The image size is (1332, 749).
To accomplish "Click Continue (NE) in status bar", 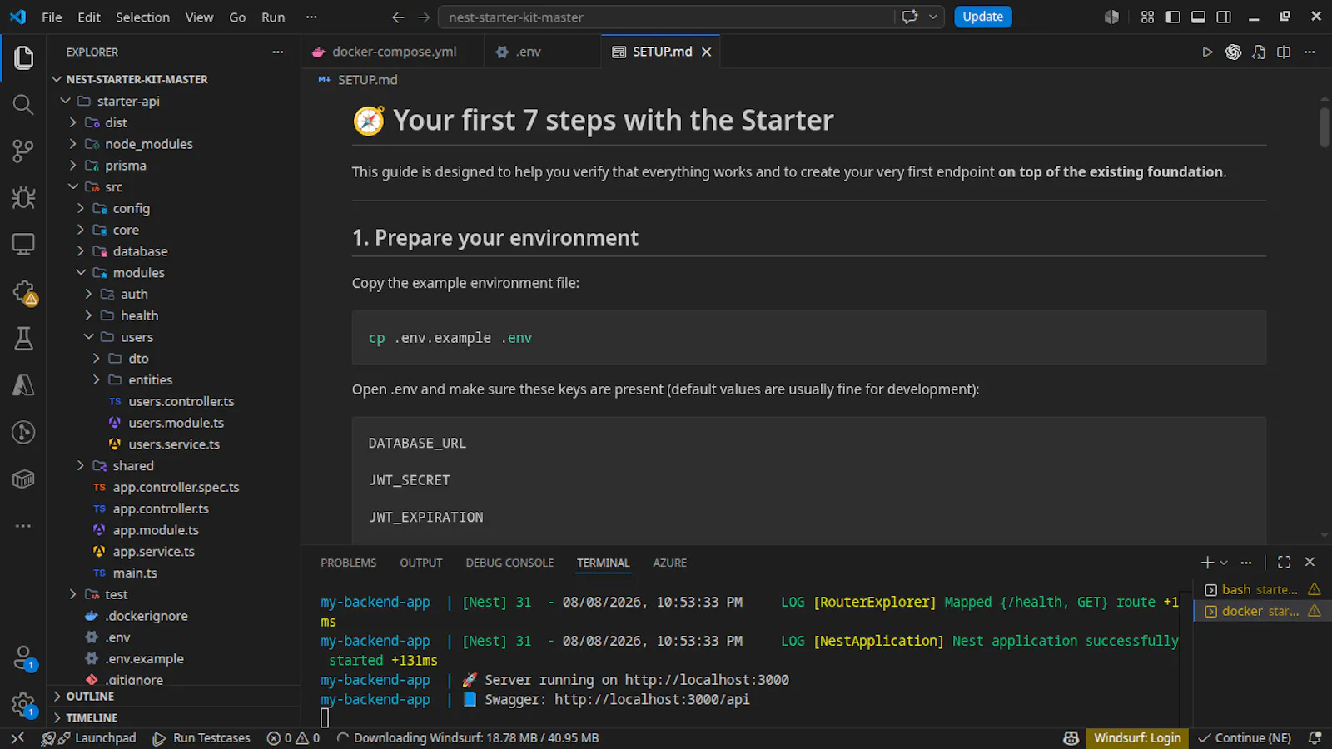I will [x=1245, y=738].
